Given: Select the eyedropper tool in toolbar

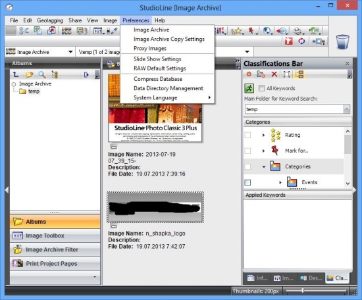Looking at the screenshot, I should pyautogui.click(x=115, y=31).
